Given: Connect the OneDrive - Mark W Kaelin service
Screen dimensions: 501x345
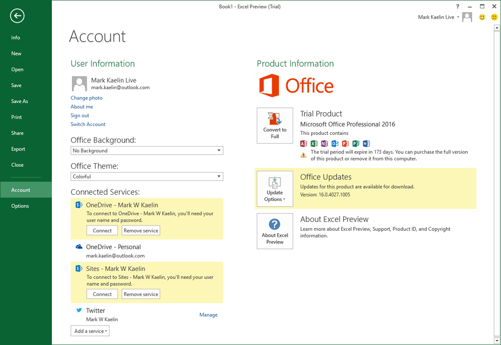Looking at the screenshot, I should tap(102, 230).
